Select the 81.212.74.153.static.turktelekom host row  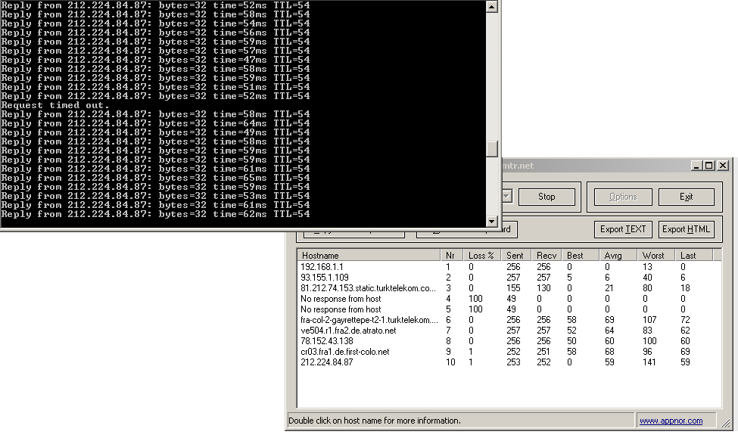(x=509, y=288)
